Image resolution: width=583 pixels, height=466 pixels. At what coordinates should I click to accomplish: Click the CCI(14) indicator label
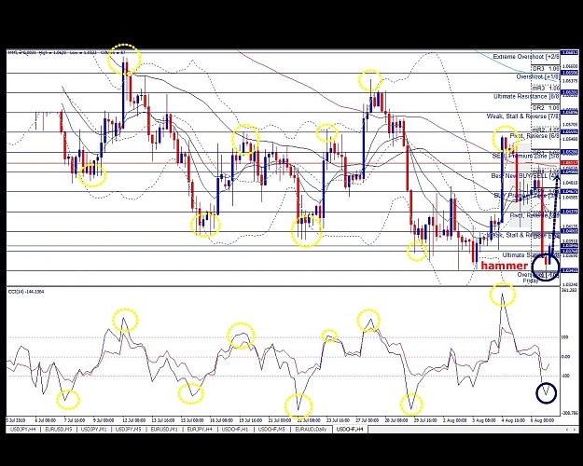point(26,292)
